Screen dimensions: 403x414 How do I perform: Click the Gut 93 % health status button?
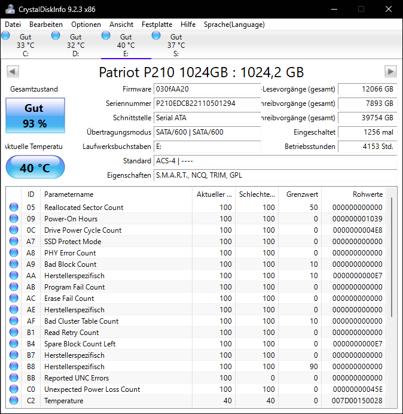pyautogui.click(x=35, y=115)
